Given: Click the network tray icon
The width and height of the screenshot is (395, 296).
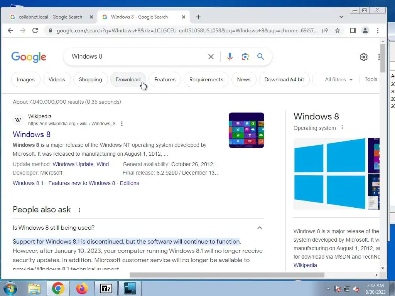Looking at the screenshot, I should [x=347, y=289].
